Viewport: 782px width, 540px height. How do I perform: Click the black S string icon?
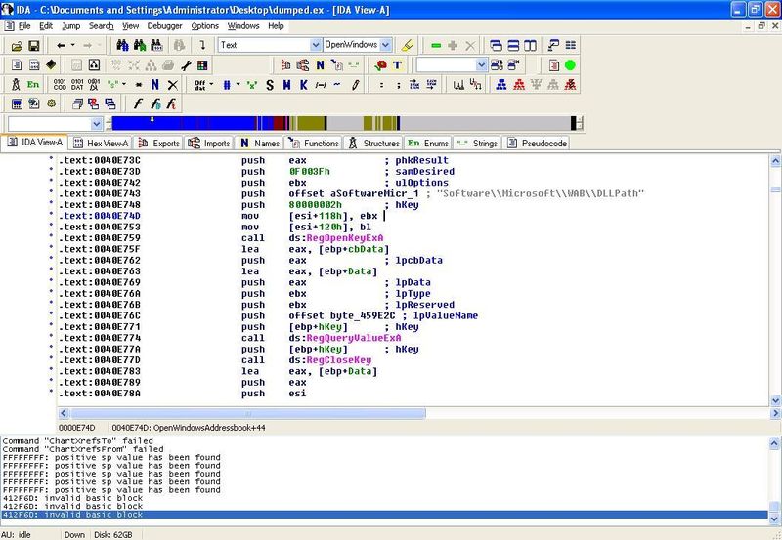coord(270,85)
